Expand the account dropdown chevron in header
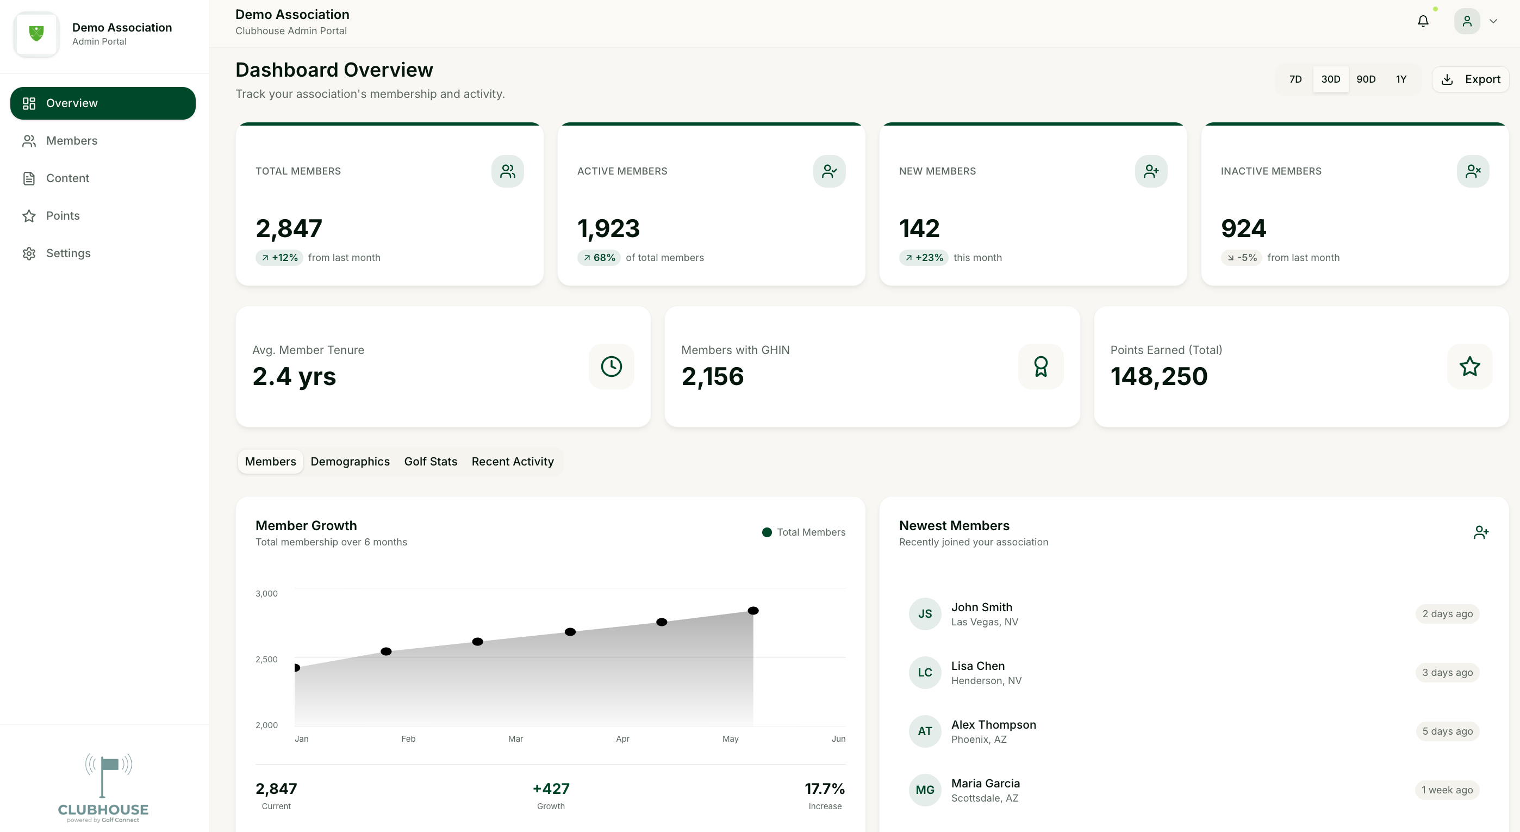 pos(1494,20)
